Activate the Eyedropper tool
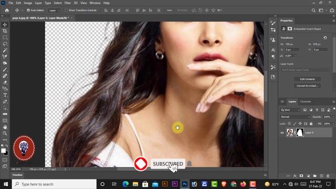 5,57
